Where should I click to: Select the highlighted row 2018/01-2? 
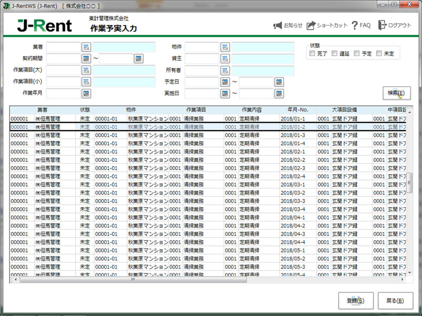click(x=208, y=127)
